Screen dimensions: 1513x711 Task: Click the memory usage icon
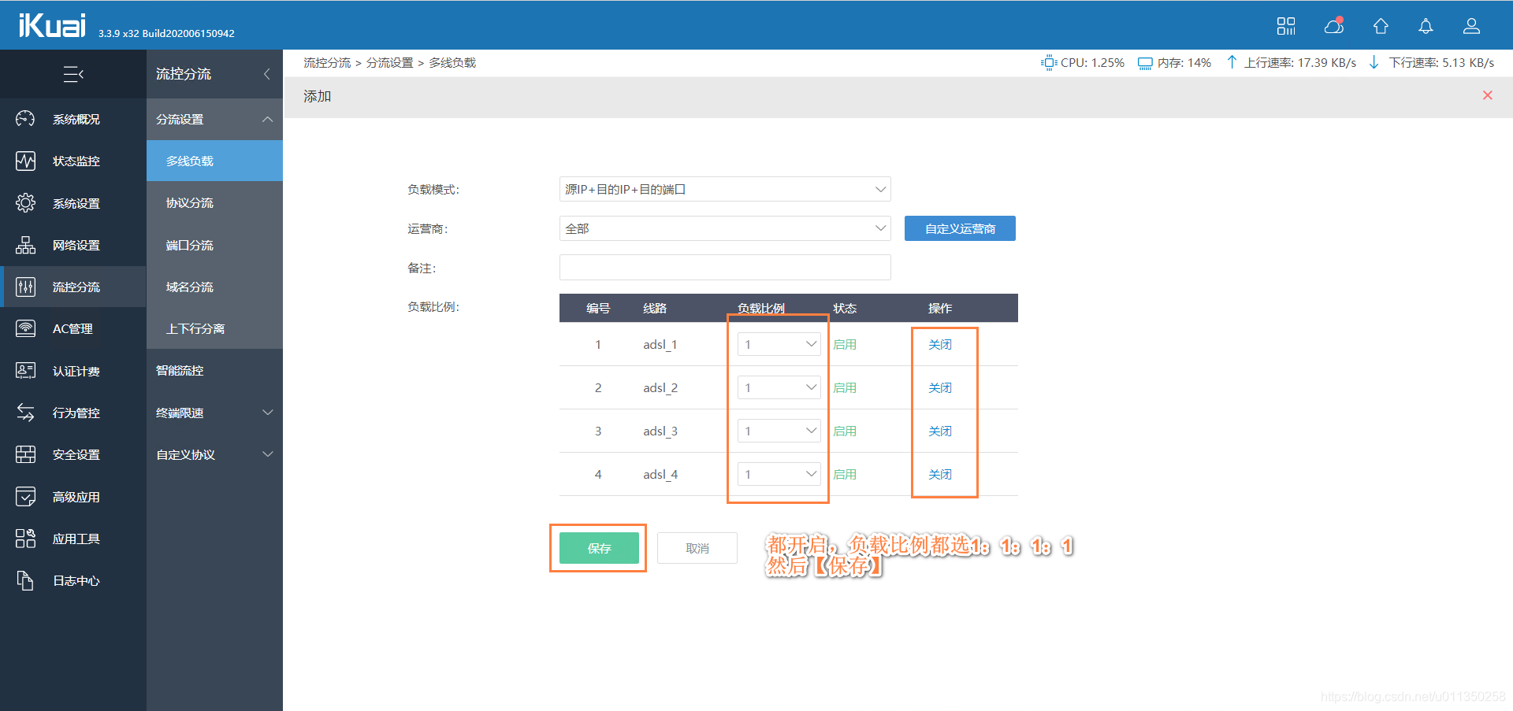click(1145, 63)
